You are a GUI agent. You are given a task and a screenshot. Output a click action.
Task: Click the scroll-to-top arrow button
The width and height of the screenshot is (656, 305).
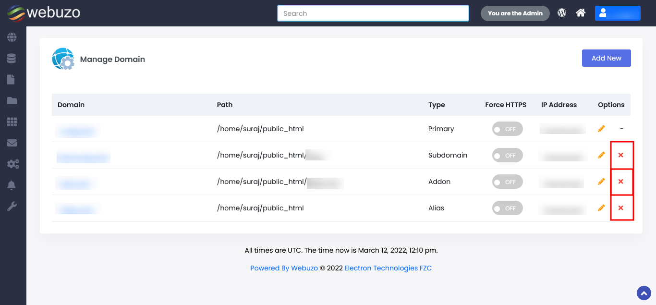pos(644,293)
